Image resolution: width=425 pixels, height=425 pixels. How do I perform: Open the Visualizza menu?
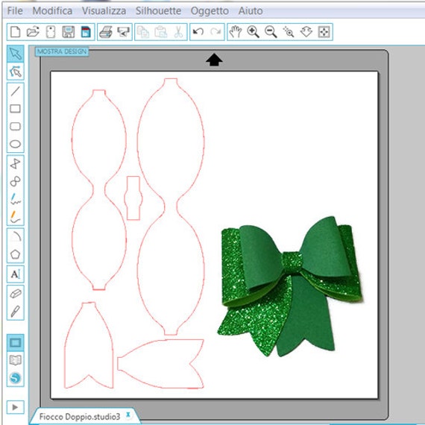[x=104, y=11]
